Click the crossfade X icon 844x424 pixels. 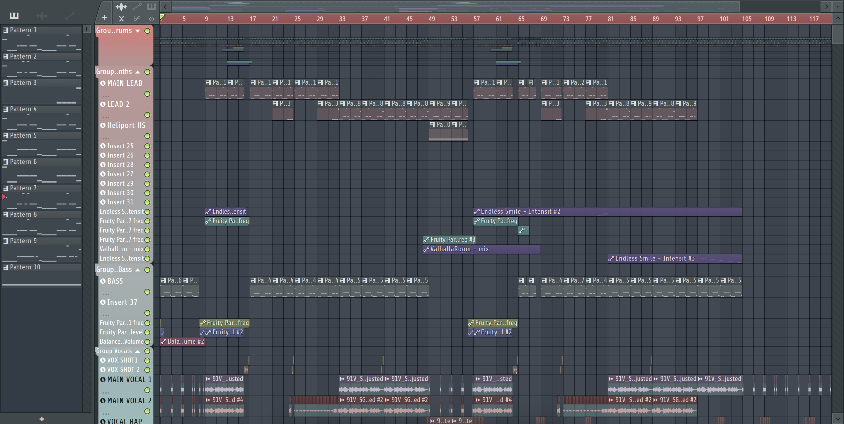(x=121, y=19)
